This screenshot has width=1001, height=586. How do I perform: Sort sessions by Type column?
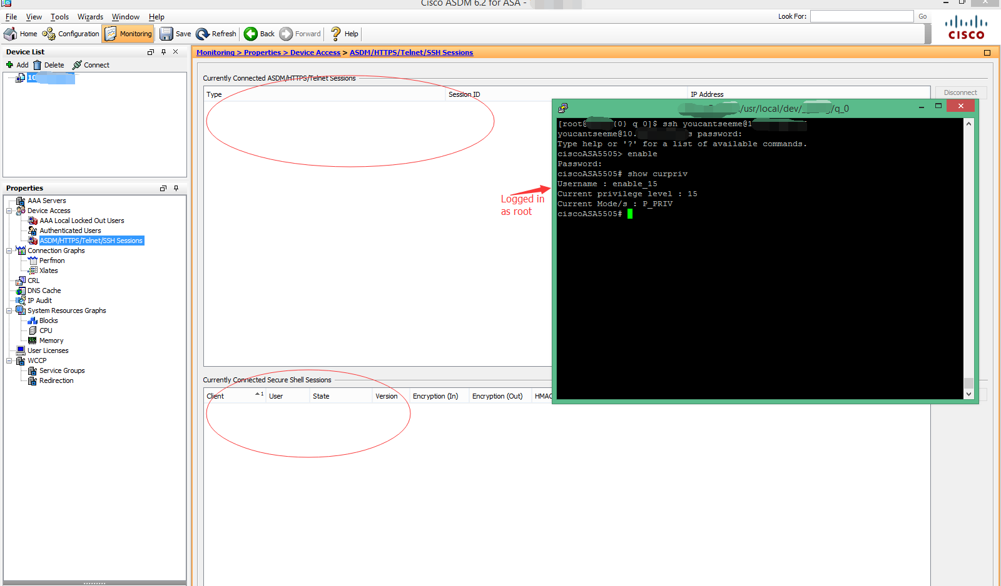pyautogui.click(x=325, y=94)
